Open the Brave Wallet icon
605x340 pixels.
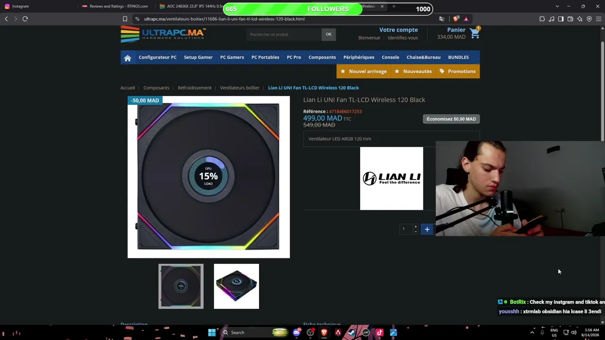tap(570, 19)
